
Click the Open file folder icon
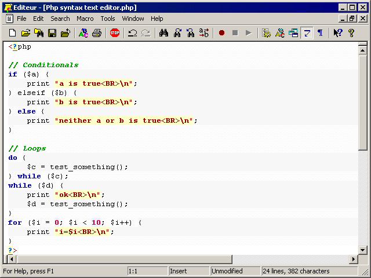point(26,33)
